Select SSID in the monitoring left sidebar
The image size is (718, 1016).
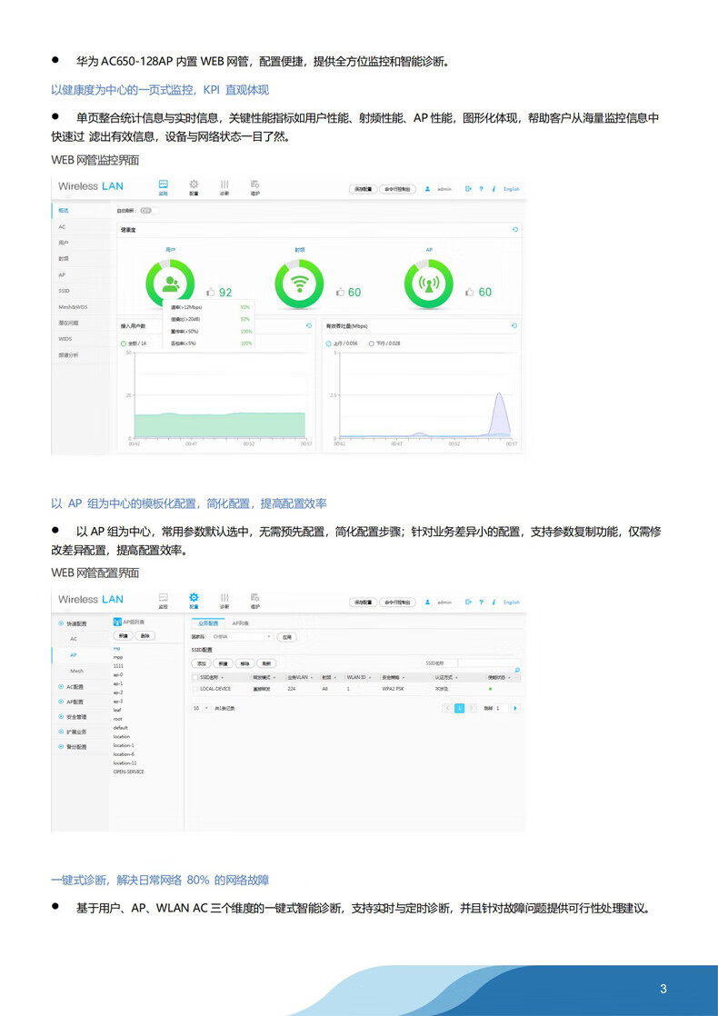click(63, 290)
